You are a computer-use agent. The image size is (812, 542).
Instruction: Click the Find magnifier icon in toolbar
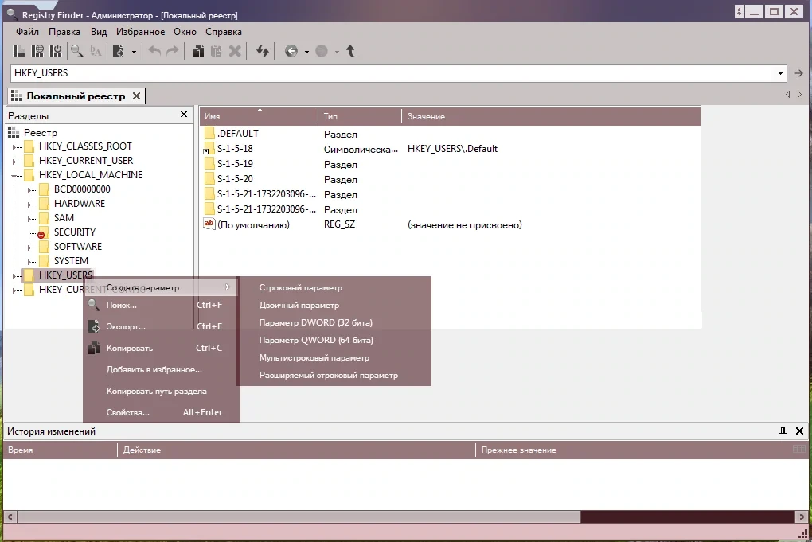pyautogui.click(x=77, y=51)
